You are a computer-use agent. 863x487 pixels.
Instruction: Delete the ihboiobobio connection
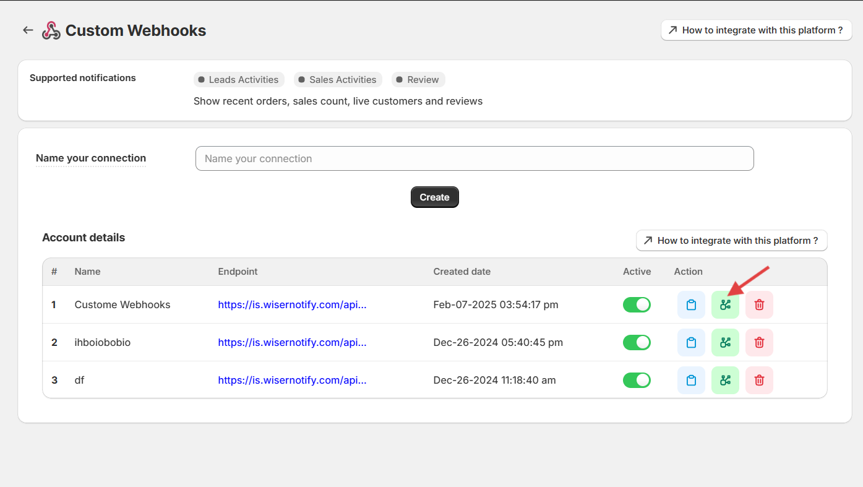759,342
